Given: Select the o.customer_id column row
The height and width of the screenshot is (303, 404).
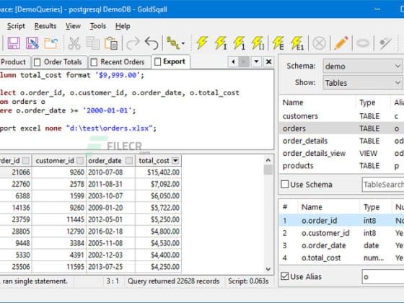Looking at the screenshot, I should [342, 233].
